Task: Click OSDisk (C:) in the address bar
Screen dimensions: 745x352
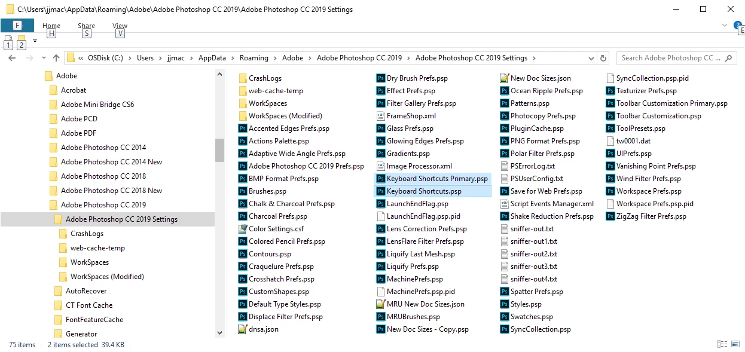Action: [105, 58]
